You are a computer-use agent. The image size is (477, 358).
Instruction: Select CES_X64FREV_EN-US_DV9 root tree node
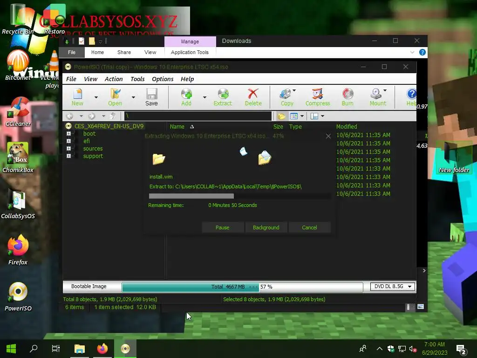click(109, 126)
